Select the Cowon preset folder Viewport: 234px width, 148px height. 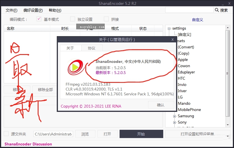coord(184,66)
